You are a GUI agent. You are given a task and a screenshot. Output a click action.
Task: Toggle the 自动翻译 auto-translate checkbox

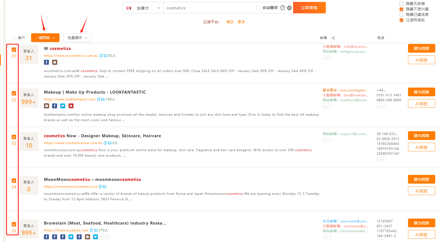[258, 8]
